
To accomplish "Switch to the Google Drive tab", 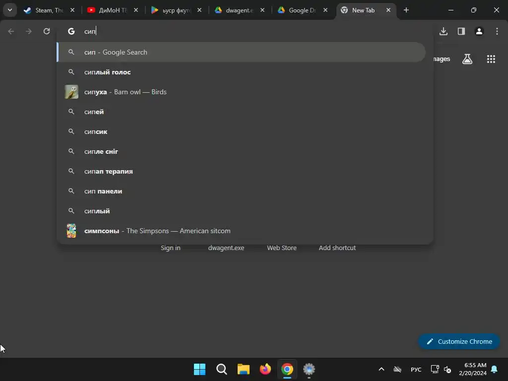I will [x=302, y=10].
